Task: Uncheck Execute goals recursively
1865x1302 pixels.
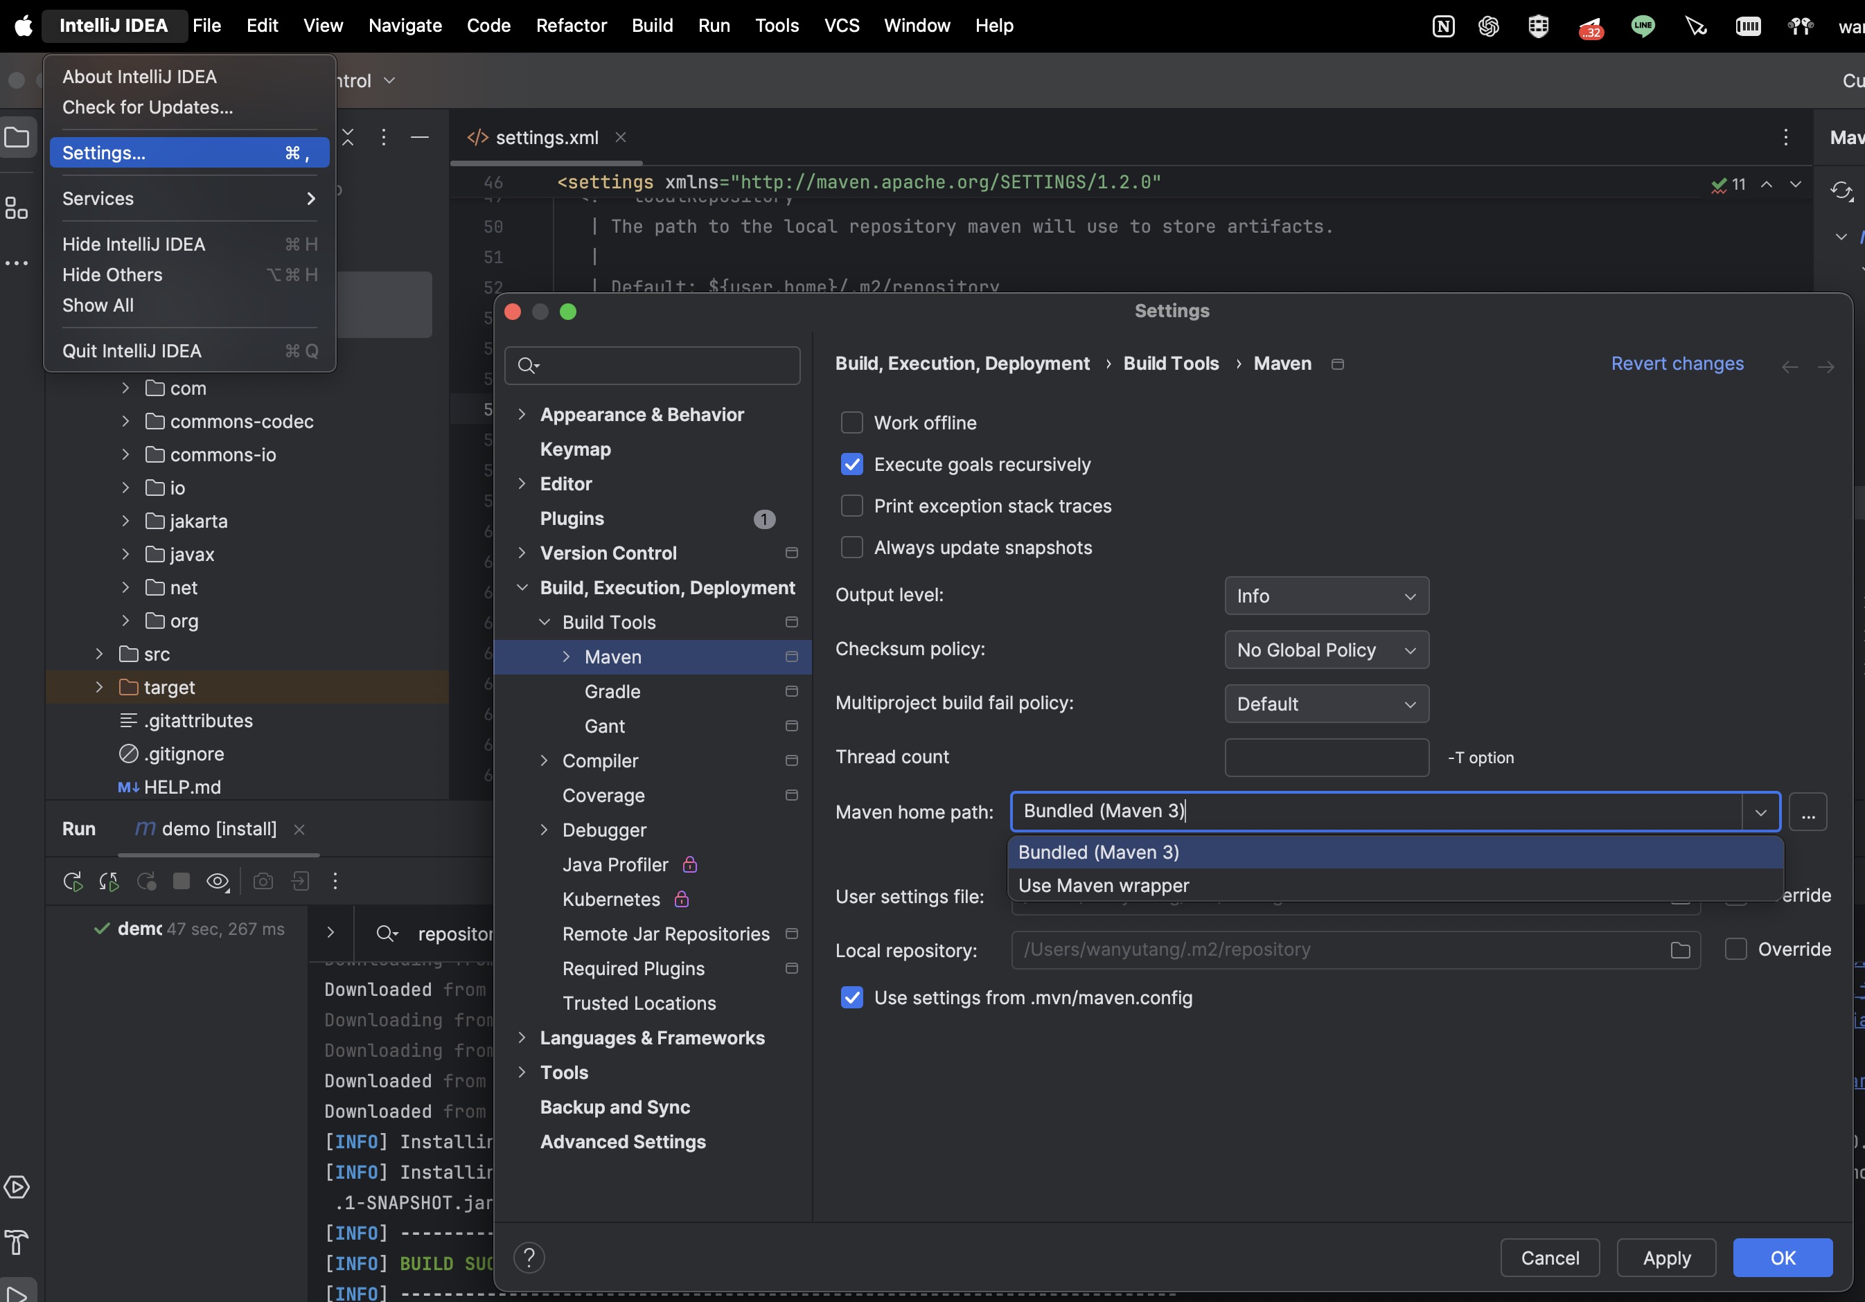Action: (852, 465)
